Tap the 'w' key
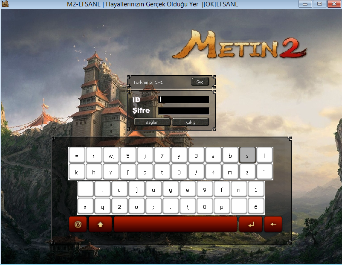Image resolution: width=342 pixels, height=265 pixels. (111, 155)
